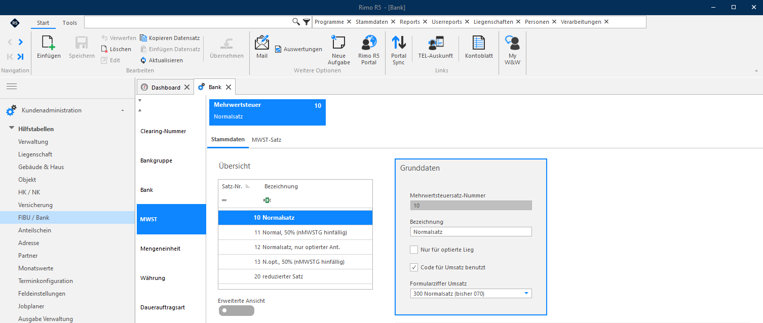Click the Satz-Nr. column sort indicator
763x323 pixels.
coord(248,186)
